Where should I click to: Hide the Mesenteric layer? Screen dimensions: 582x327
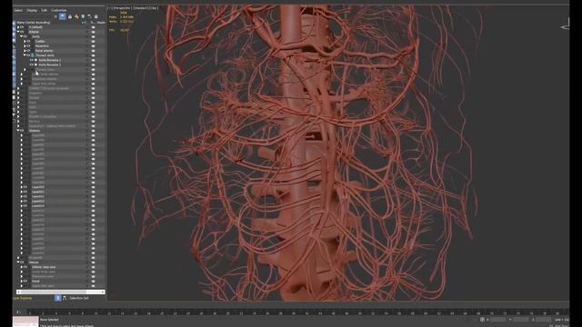coord(28,46)
